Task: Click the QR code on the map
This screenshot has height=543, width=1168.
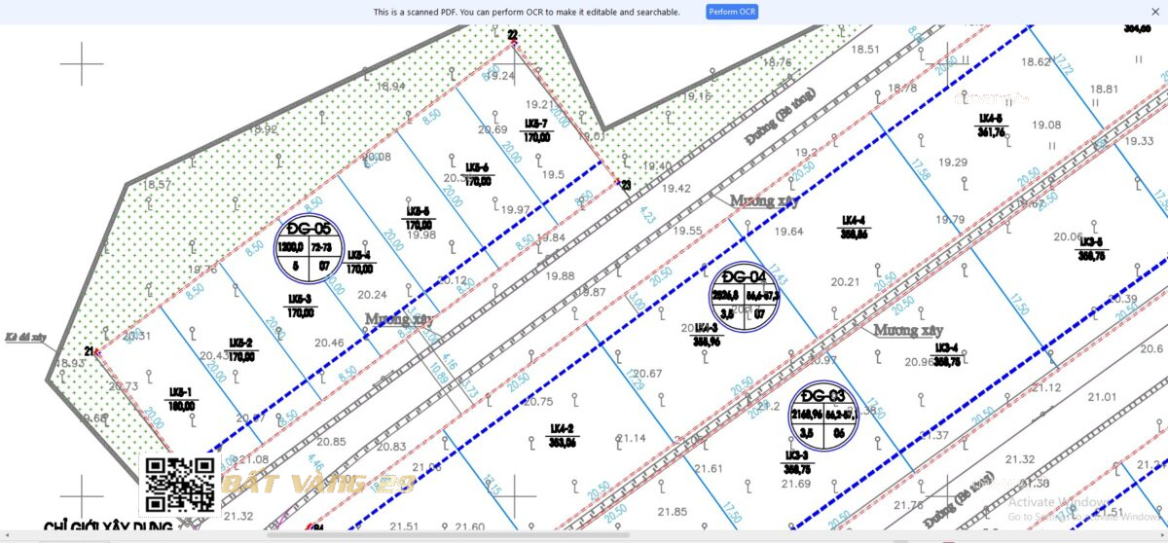Action: tap(180, 485)
